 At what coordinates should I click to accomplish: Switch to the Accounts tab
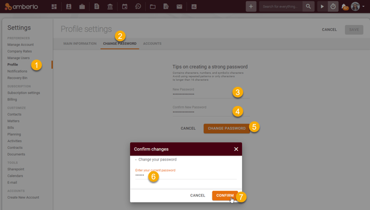[152, 44]
